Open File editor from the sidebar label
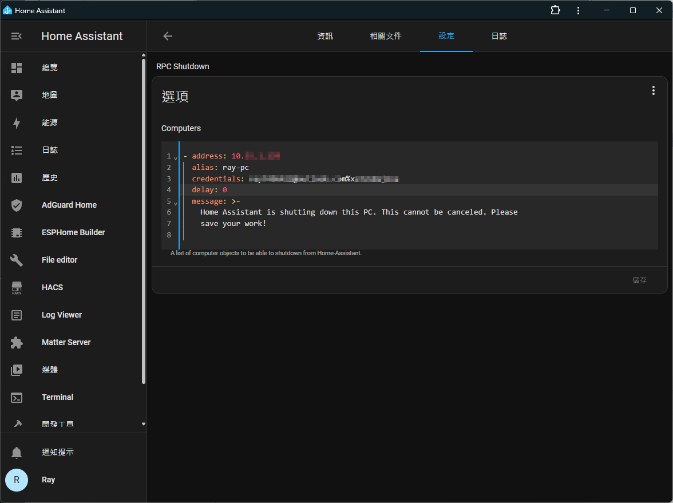Viewport: 673px width, 503px height. point(60,260)
